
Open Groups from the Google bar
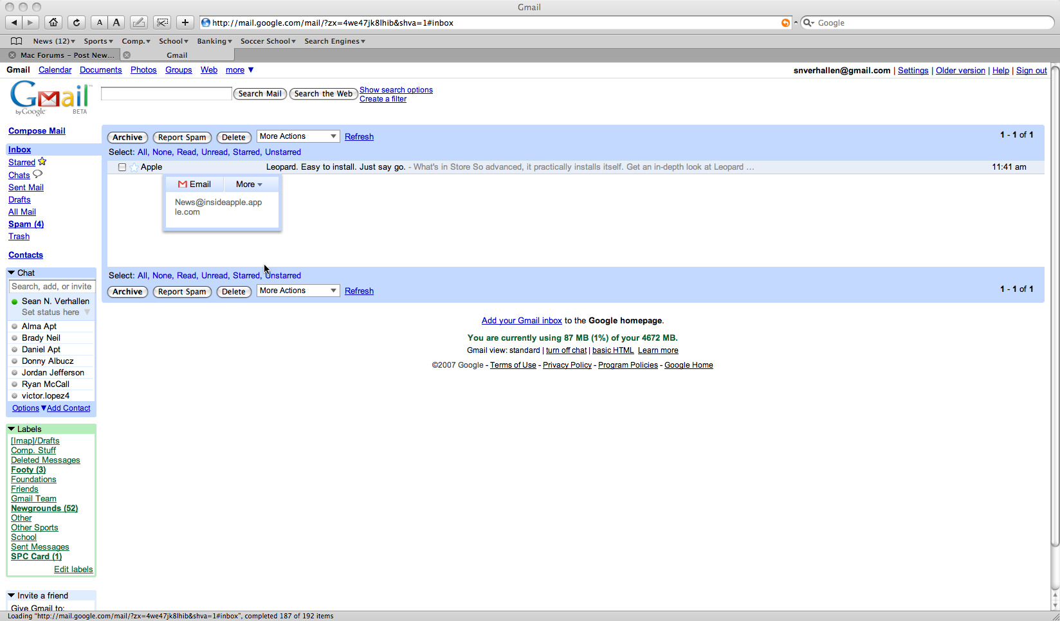pyautogui.click(x=178, y=70)
